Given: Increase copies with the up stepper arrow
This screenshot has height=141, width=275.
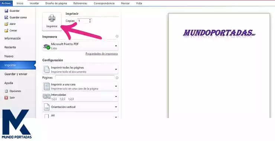Looking at the screenshot, I should [x=90, y=20].
